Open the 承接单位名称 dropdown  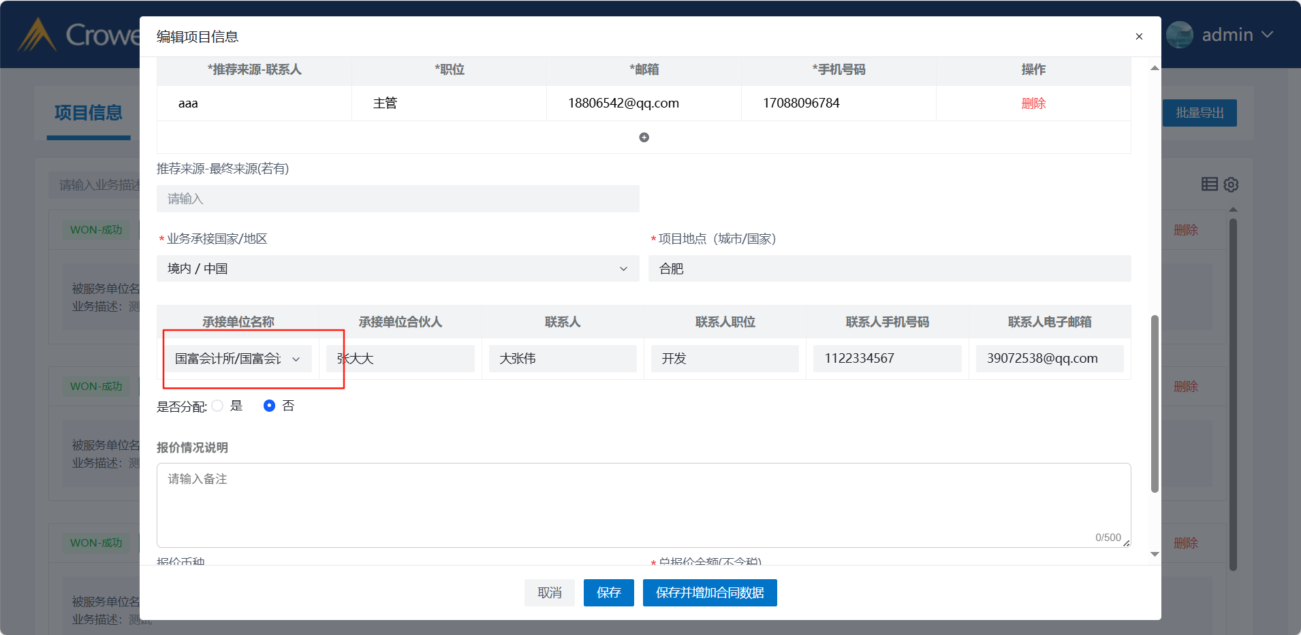[238, 359]
